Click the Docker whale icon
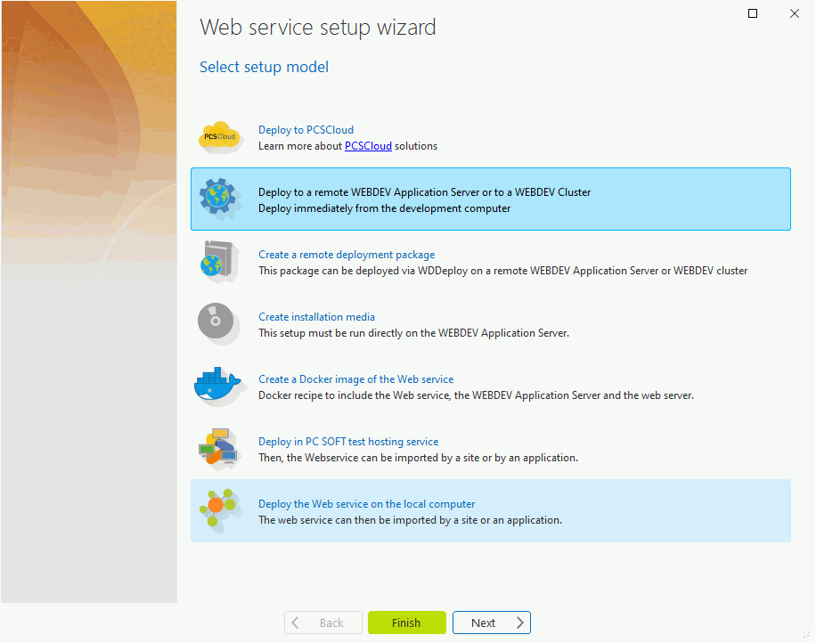 point(217,386)
